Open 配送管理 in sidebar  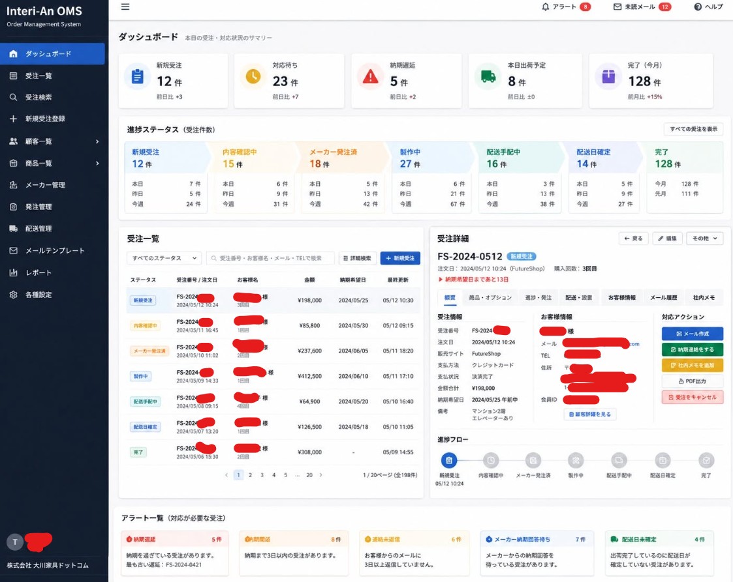(x=52, y=229)
